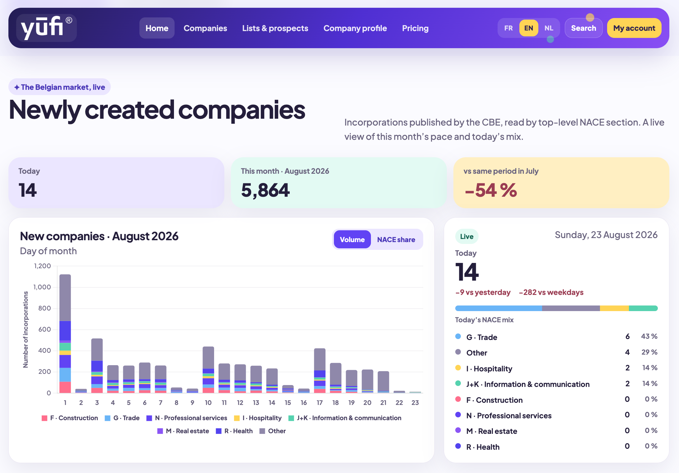Screen dimensions: 679x473
Task: Click Other row in NACE mix
Action: [556, 352]
